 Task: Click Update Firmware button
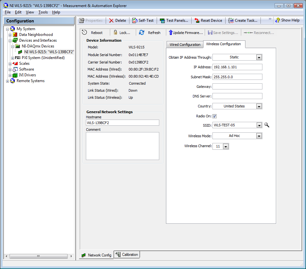pyautogui.click(x=186, y=33)
